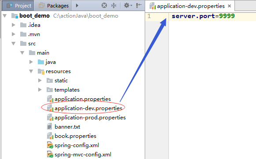Select the main folder icon

pos(32,53)
